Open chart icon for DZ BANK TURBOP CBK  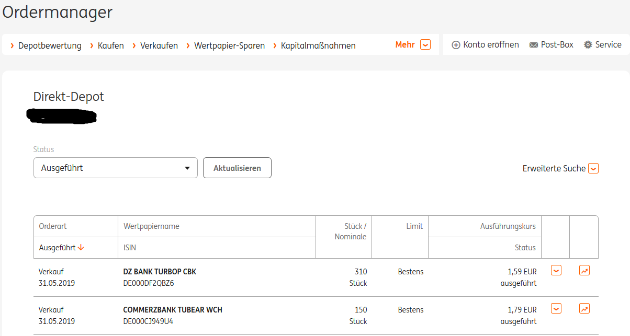click(x=584, y=271)
